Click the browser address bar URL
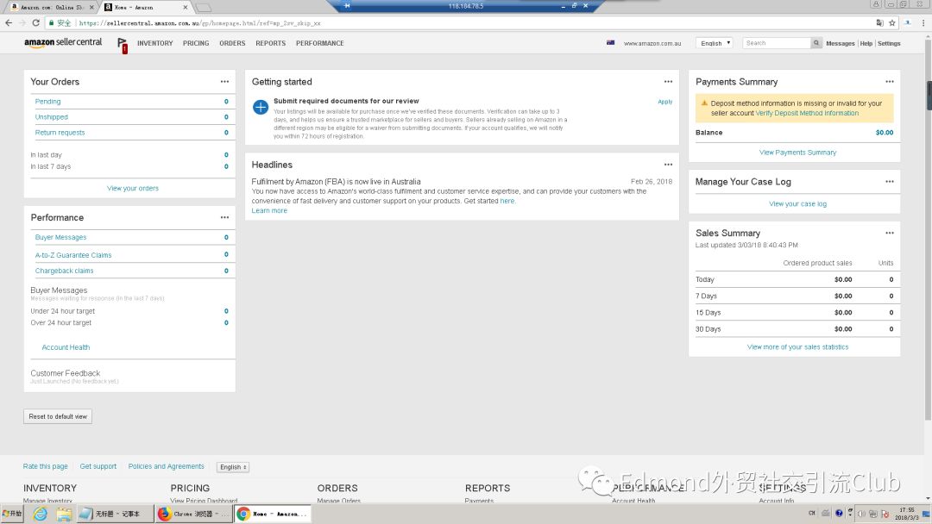Image resolution: width=932 pixels, height=524 pixels. coord(199,23)
